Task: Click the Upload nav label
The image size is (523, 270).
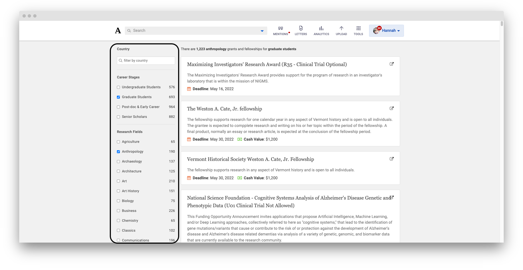Action: [x=341, y=34]
